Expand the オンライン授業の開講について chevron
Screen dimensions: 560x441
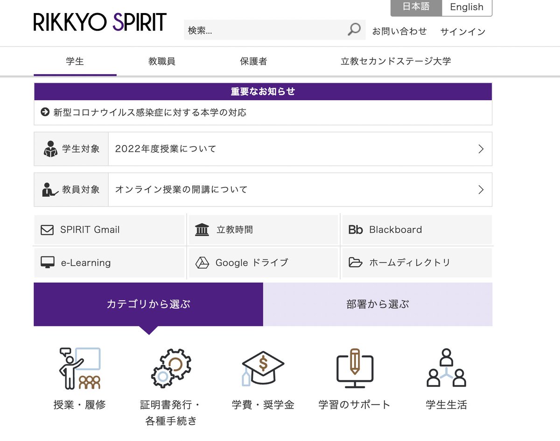pyautogui.click(x=481, y=190)
